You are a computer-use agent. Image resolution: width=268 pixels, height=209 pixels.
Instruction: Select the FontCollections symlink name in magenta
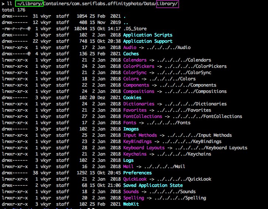[143, 116]
